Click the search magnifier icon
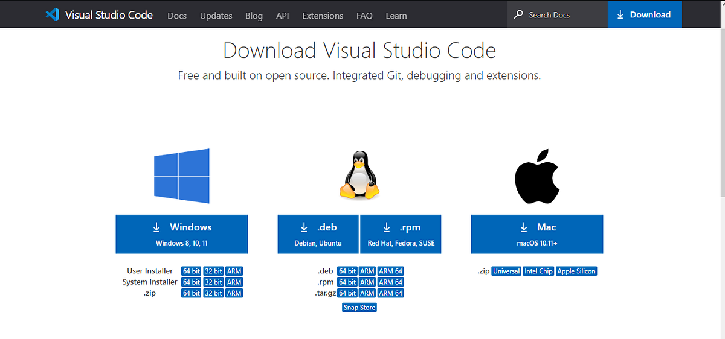This screenshot has width=725, height=339. 518,14
